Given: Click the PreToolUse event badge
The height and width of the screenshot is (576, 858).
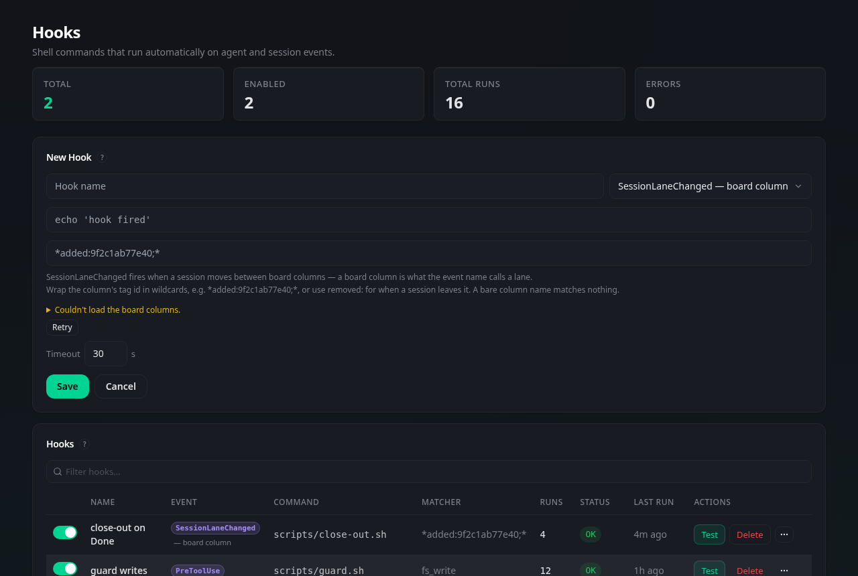Looking at the screenshot, I should coord(198,571).
